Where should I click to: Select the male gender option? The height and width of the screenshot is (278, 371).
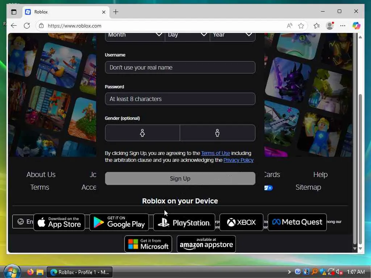pos(217,133)
